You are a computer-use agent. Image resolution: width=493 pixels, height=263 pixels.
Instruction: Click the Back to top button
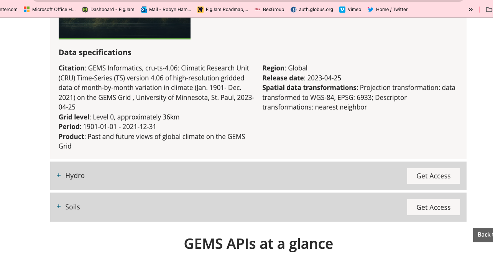point(483,235)
